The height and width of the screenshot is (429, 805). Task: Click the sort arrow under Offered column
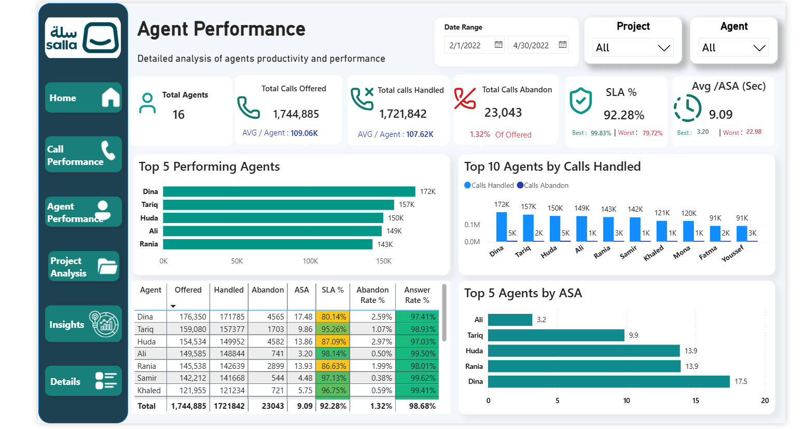coord(173,306)
